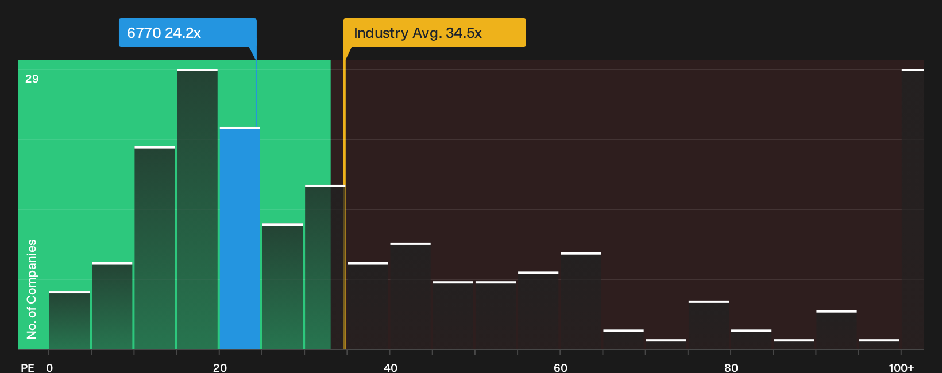Click the x-axis tick label 60
This screenshot has height=373, width=942.
click(x=561, y=367)
